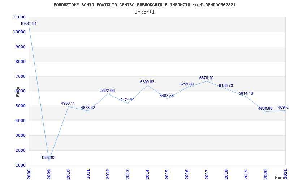Click the Euro y-axis title

(x=18, y=91)
